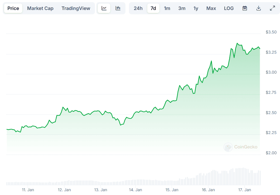Set time range to 24h
This screenshot has width=280, height=195.
click(138, 8)
